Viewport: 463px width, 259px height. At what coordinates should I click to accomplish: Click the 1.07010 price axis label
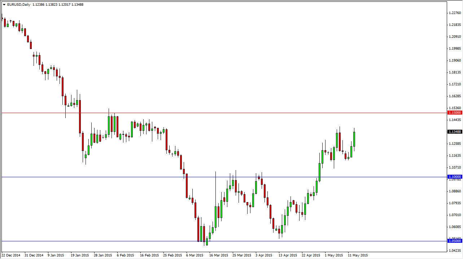click(x=455, y=215)
